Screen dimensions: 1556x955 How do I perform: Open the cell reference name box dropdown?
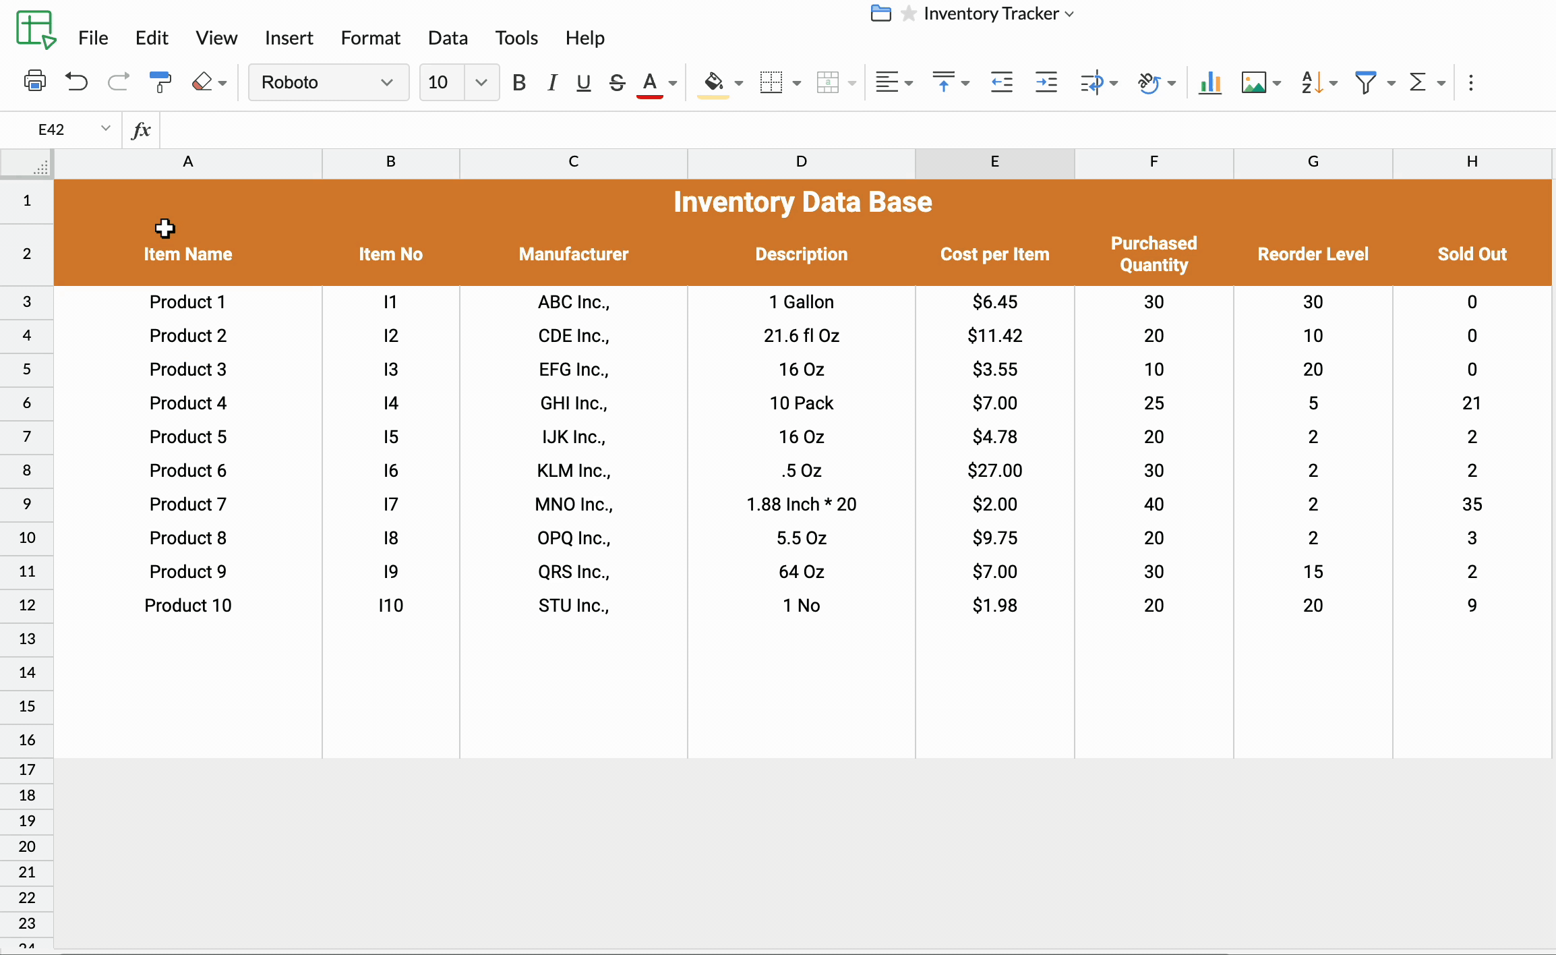coord(105,128)
